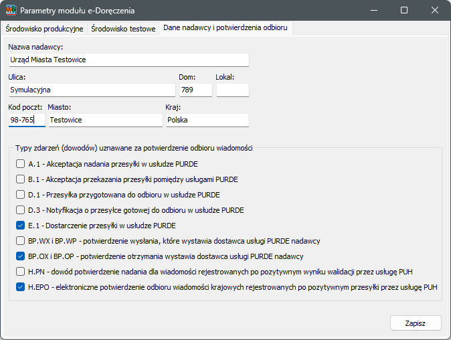Click the Nazwa nadawcy input field

(x=128, y=60)
